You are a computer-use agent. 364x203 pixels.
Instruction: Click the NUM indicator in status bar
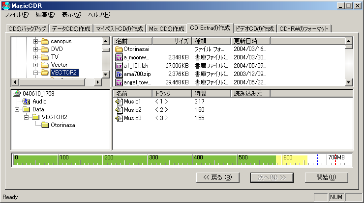336,197
